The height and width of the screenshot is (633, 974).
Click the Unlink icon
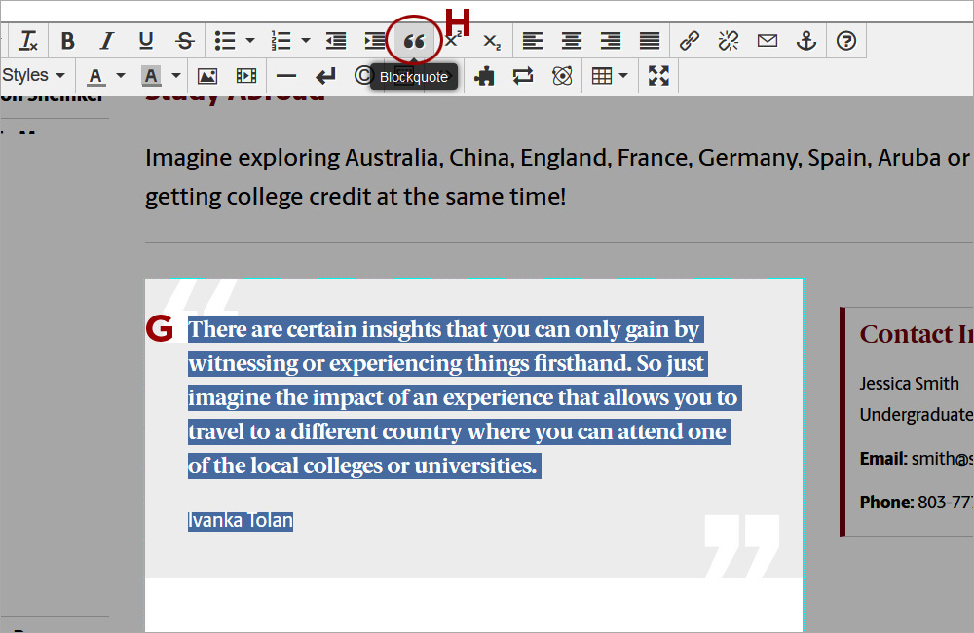[728, 40]
